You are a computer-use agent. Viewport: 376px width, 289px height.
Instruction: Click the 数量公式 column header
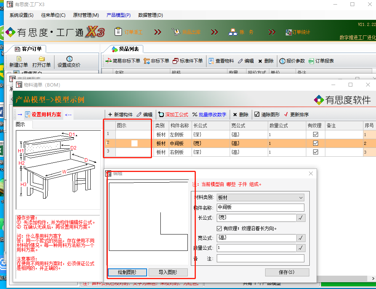287,125
